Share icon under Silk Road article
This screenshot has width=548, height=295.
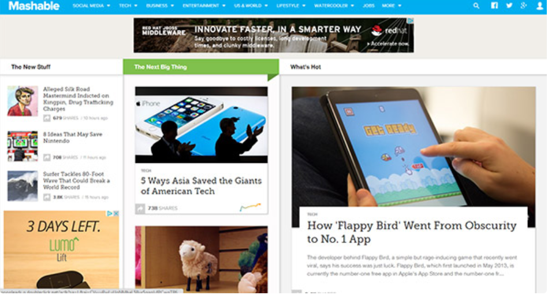(x=46, y=118)
